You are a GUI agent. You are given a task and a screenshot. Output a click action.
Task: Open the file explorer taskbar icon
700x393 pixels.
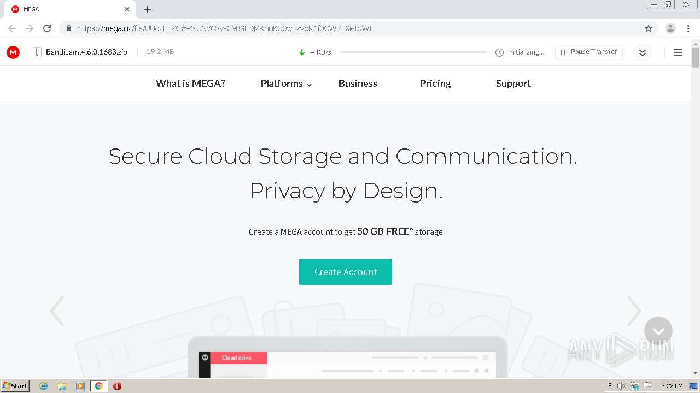pyautogui.click(x=62, y=386)
